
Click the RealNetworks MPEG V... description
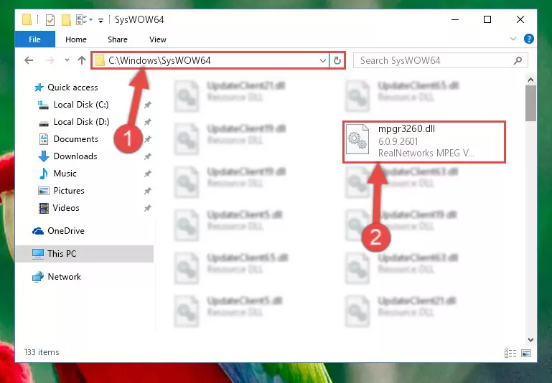(426, 153)
